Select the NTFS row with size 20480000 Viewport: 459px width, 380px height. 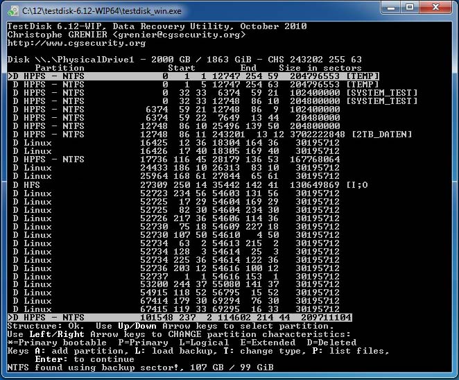point(176,118)
